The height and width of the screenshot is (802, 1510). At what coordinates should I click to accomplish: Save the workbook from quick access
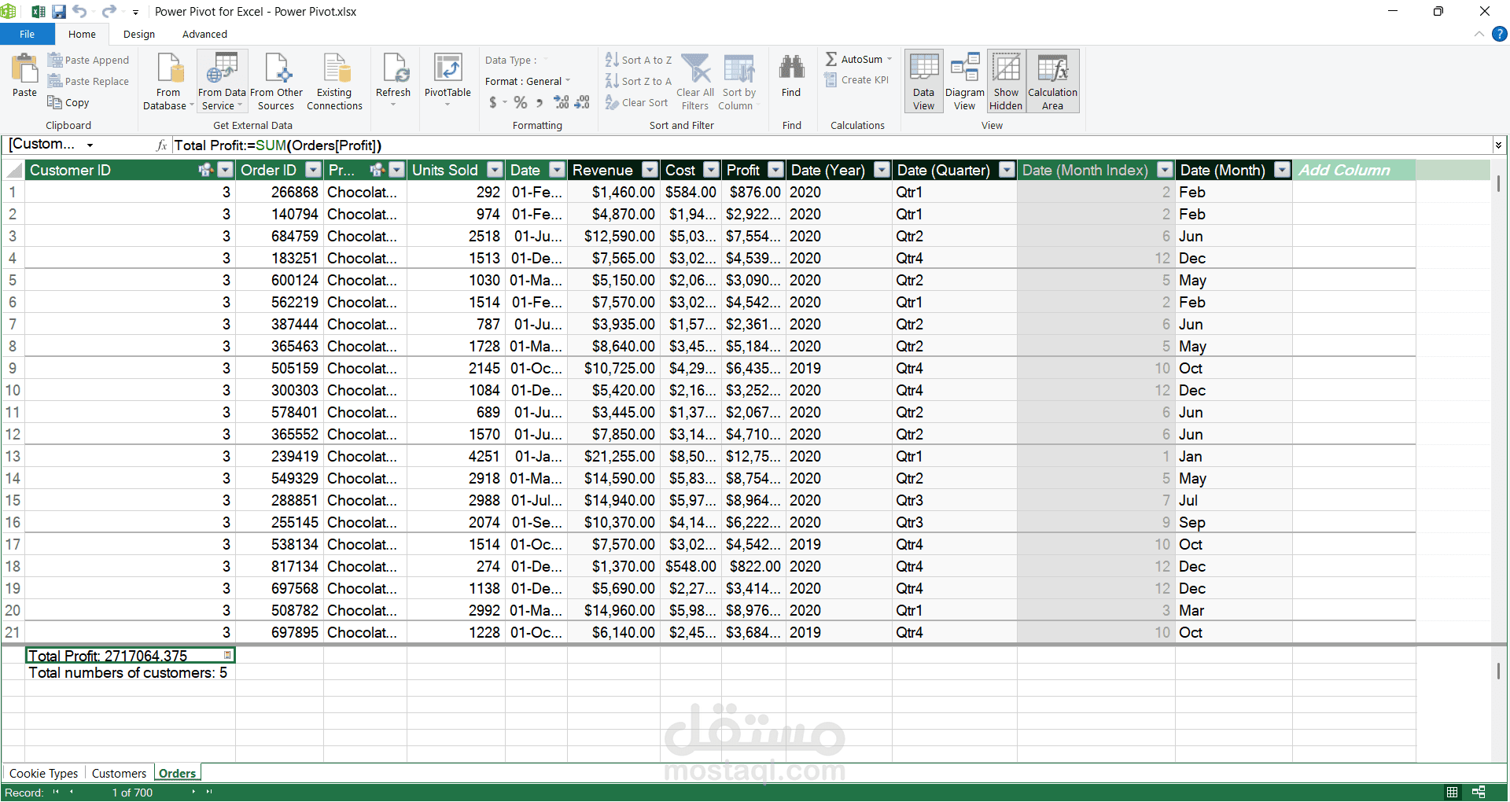click(59, 12)
